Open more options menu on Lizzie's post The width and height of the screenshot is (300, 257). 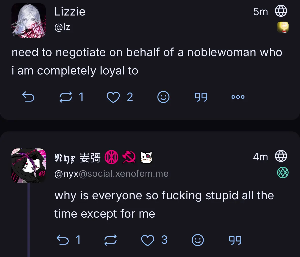pos(238,97)
